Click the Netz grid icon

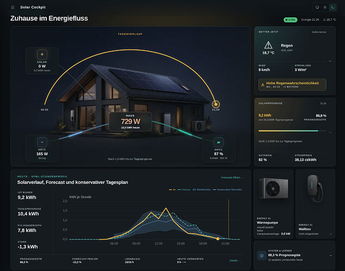[42, 142]
